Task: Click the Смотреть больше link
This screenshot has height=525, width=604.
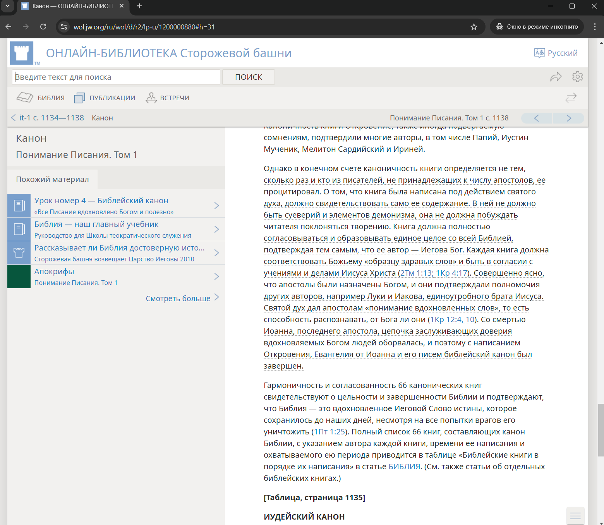Action: 178,298
